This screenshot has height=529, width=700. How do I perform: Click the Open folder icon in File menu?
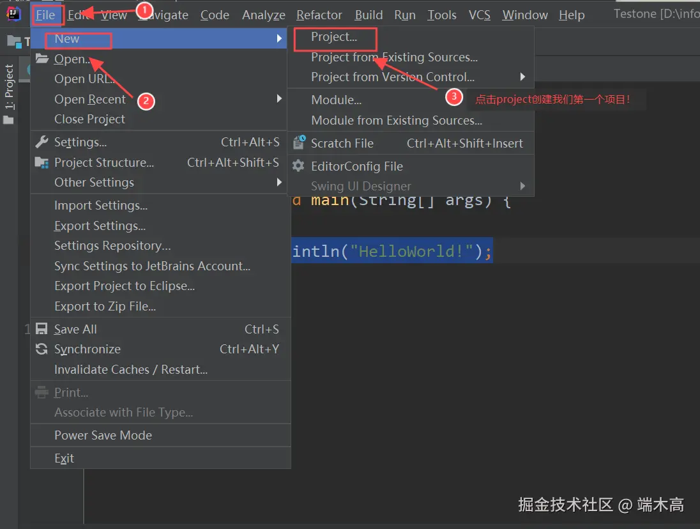[42, 59]
